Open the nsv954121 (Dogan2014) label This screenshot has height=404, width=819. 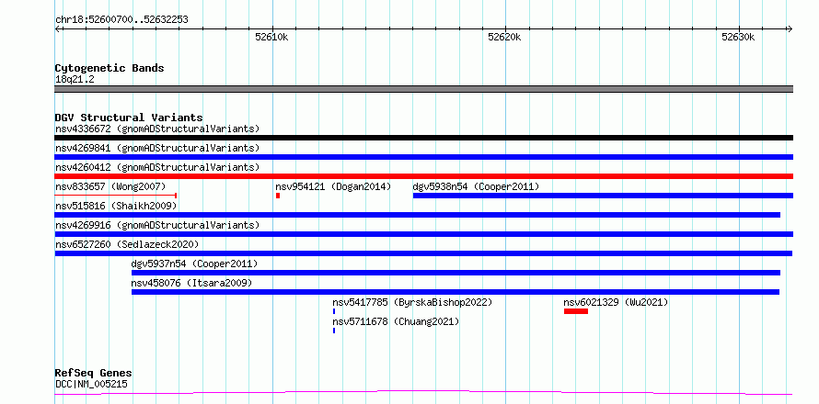(333, 186)
